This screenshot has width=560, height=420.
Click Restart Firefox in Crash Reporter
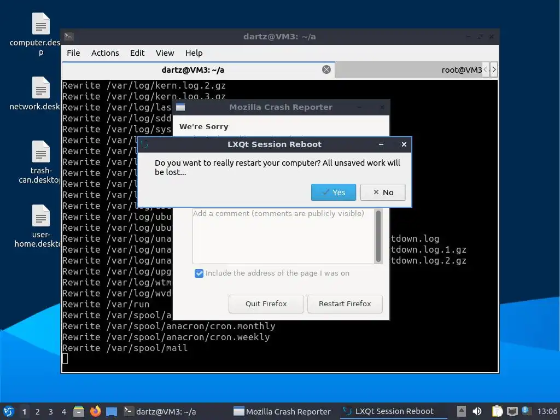click(345, 304)
